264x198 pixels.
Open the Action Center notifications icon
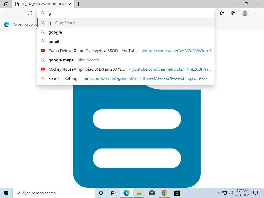255,193
